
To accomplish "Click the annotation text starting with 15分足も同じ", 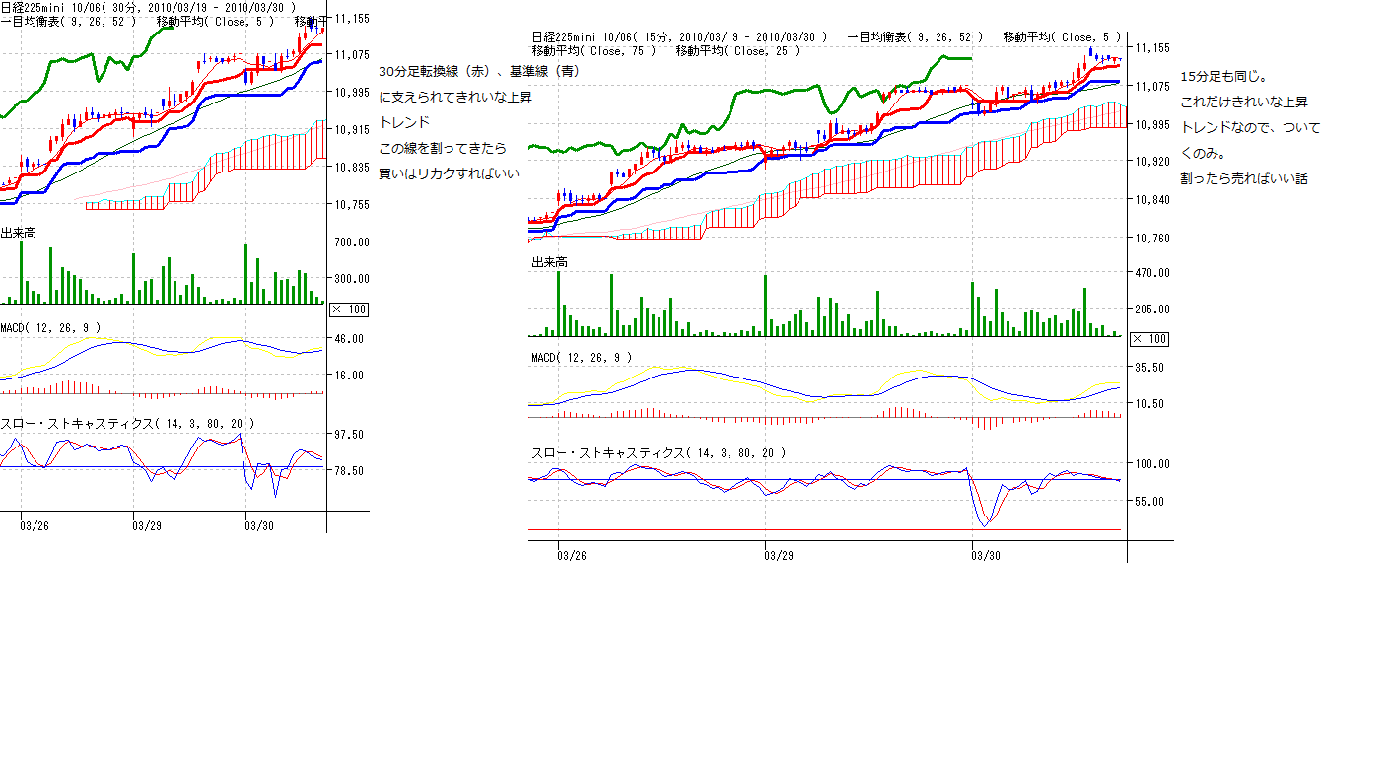I will click(x=1223, y=76).
